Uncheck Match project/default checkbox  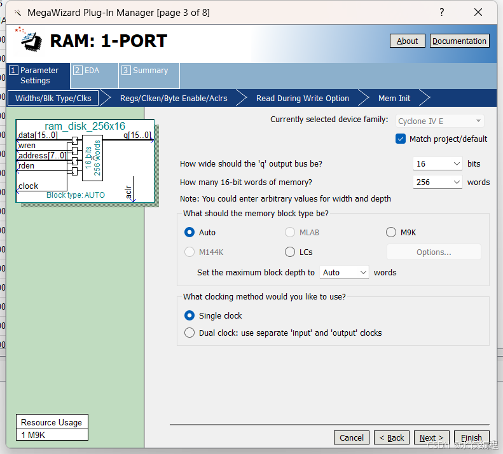pos(401,139)
